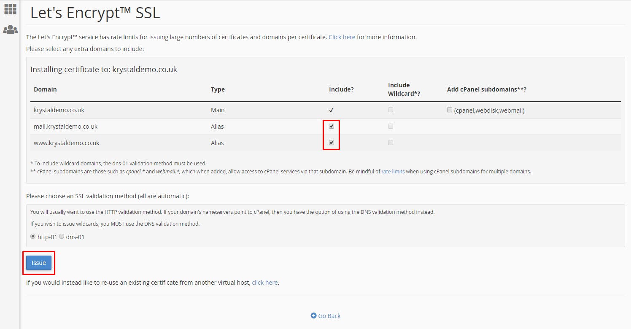Select the mail.krystaldemo.co.uk Alias row
Image resolution: width=631 pixels, height=329 pixels.
(x=66, y=126)
